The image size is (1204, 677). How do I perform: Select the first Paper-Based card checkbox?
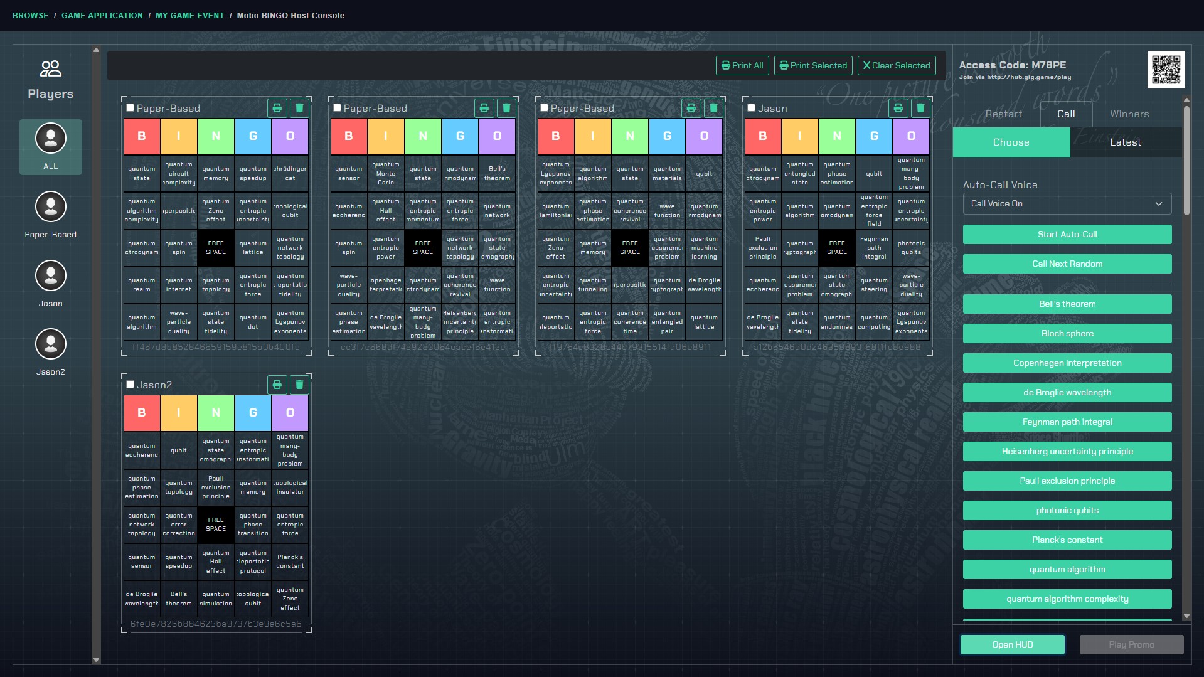131,108
